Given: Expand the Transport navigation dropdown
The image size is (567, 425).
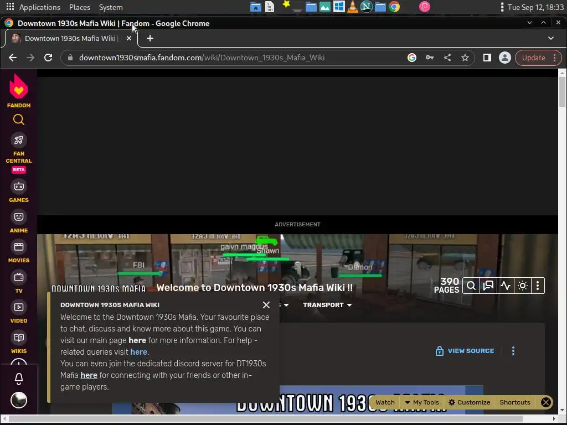Looking at the screenshot, I should 327,305.
